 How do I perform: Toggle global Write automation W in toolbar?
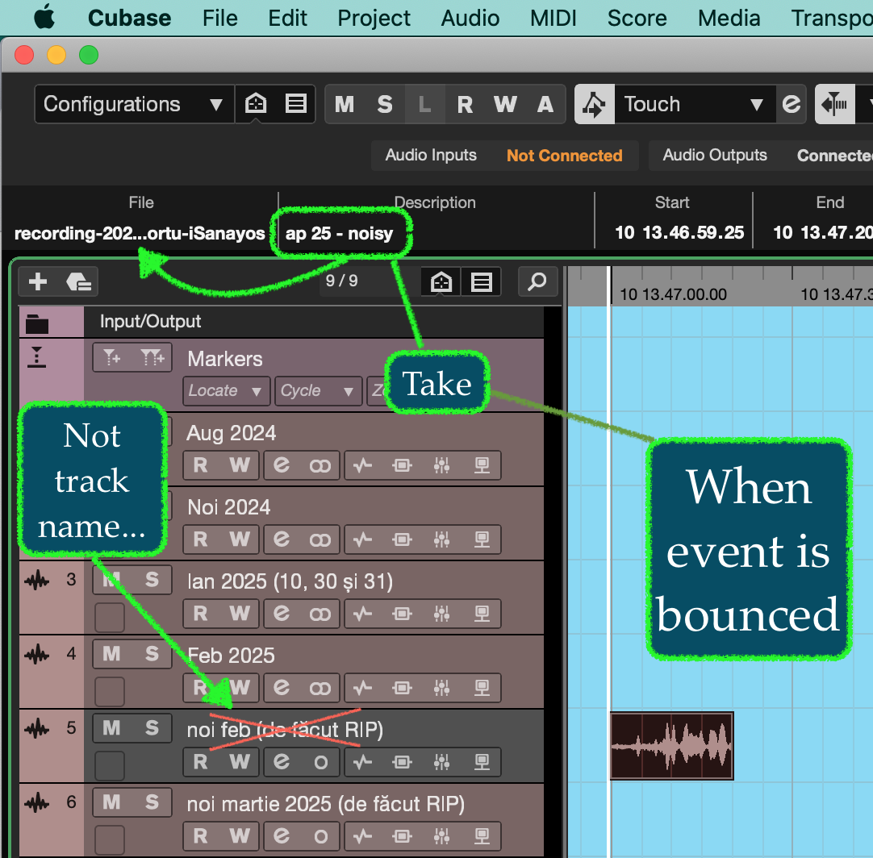[x=505, y=104]
